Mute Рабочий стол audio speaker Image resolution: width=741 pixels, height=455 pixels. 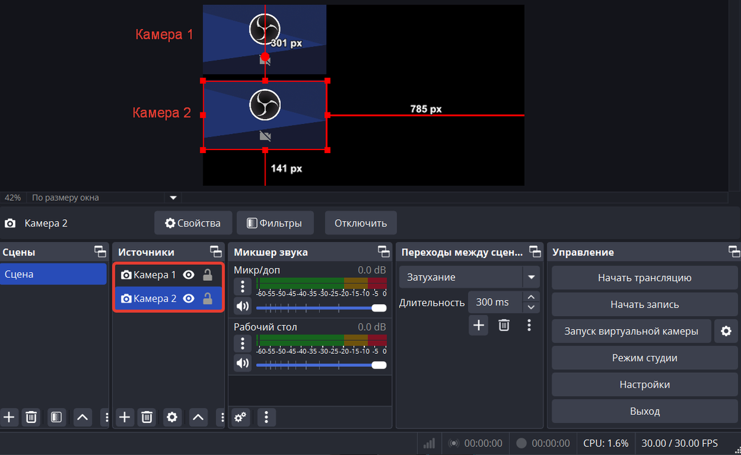coord(243,363)
